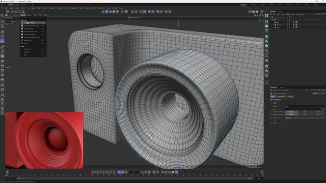This screenshot has width=326, height=183.
Task: Select the Move tool in left palette
Action: pyautogui.click(x=2, y=32)
